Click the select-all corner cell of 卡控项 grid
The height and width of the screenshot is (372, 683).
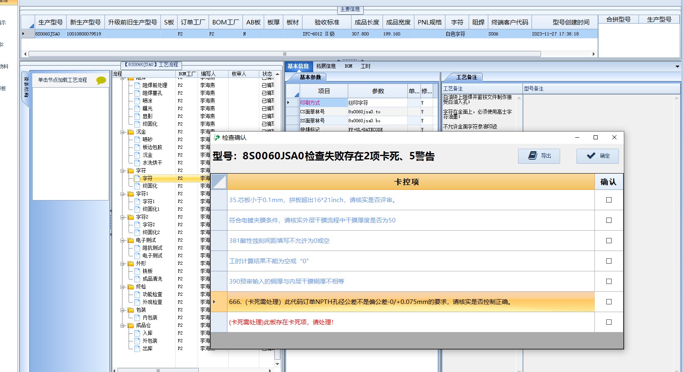219,182
